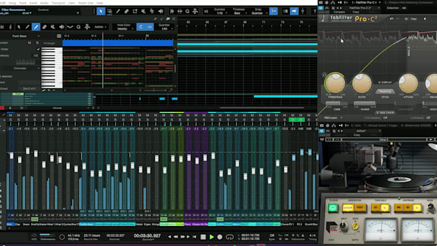Toggle the blue Snap button in main toolbar

[x=274, y=12]
